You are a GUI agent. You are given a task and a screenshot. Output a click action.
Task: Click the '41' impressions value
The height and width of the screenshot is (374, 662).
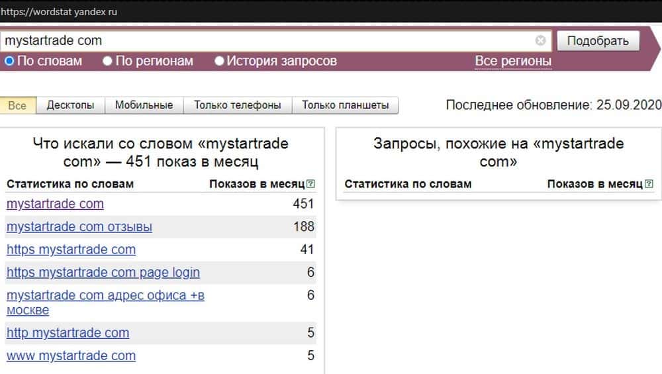point(307,250)
